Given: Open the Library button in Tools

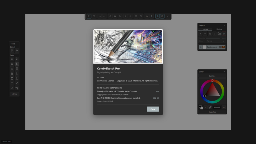Looking at the screenshot, I should [14, 94].
